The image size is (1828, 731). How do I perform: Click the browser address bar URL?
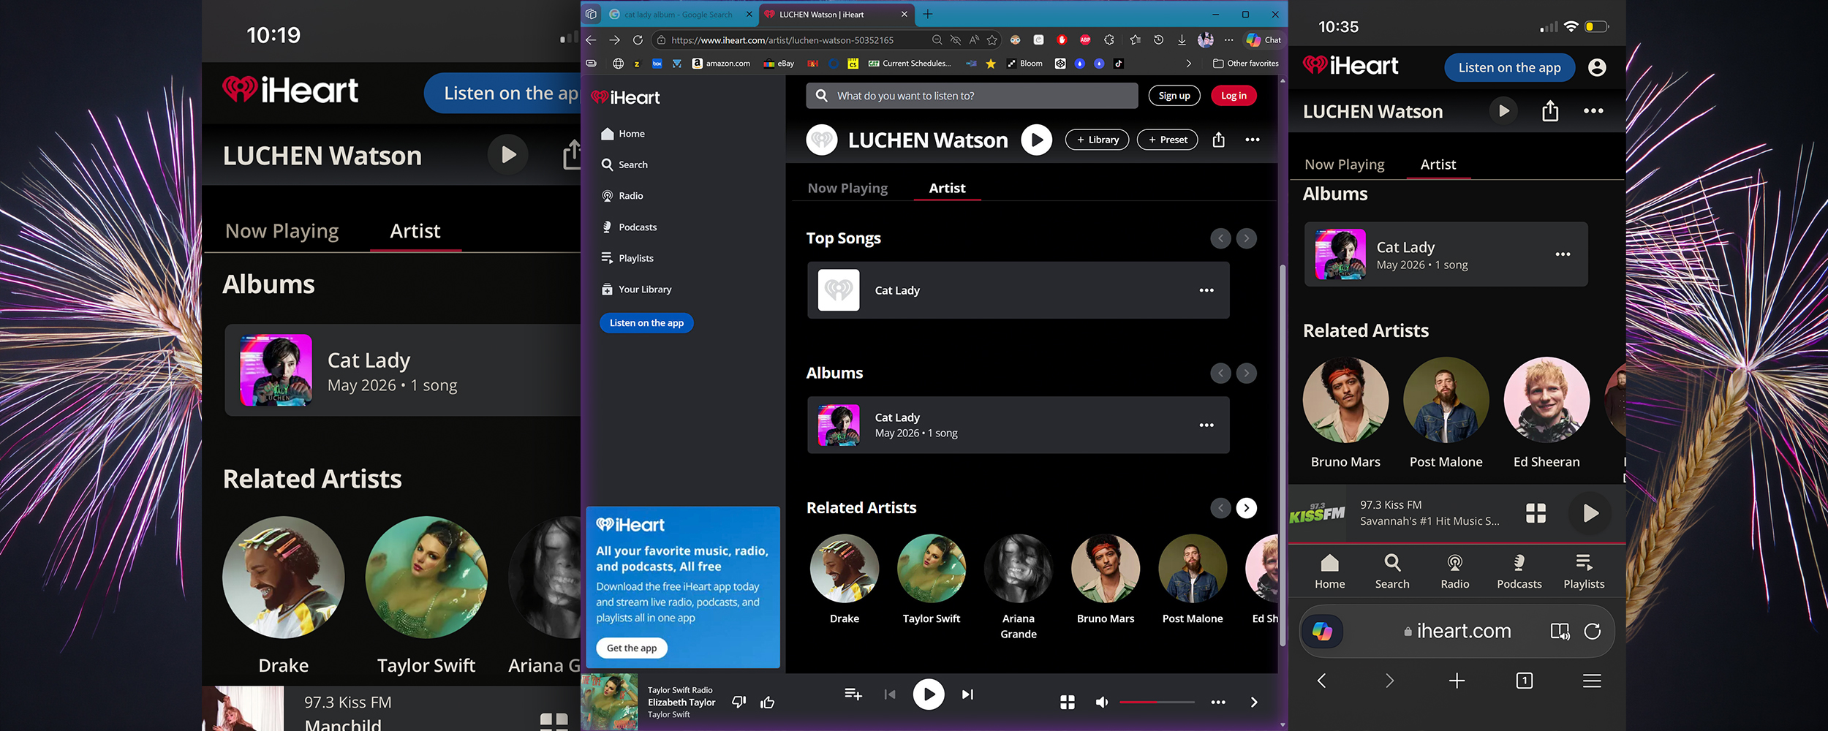pos(782,40)
